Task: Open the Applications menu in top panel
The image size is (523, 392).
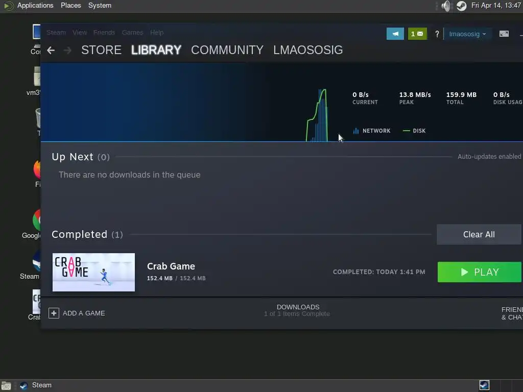Action: (x=35, y=5)
